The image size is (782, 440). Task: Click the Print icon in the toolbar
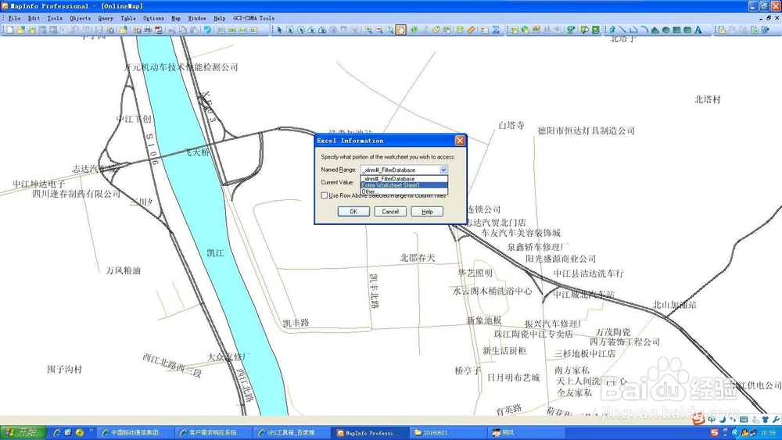click(x=148, y=30)
